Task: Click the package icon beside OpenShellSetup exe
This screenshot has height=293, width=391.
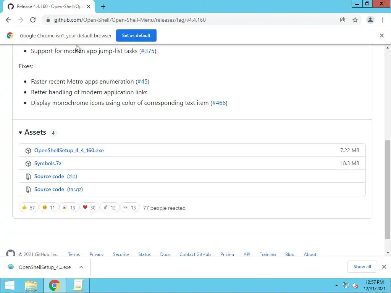Action: tap(28, 151)
